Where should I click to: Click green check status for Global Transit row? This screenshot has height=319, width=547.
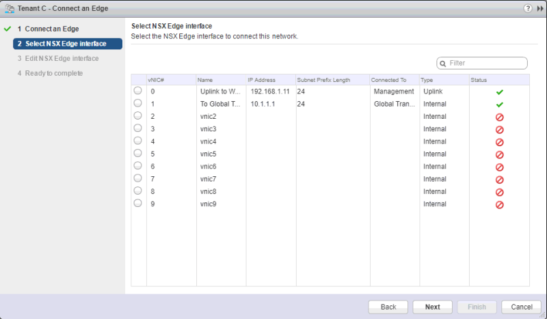(x=499, y=105)
